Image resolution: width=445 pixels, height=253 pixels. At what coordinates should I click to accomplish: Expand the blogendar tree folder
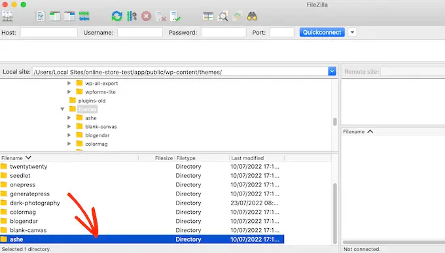(x=69, y=135)
